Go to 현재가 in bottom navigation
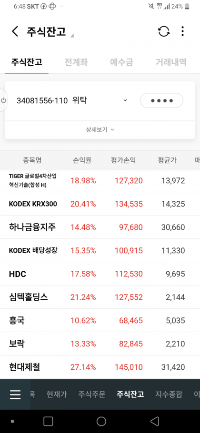The image size is (200, 433). 57,394
